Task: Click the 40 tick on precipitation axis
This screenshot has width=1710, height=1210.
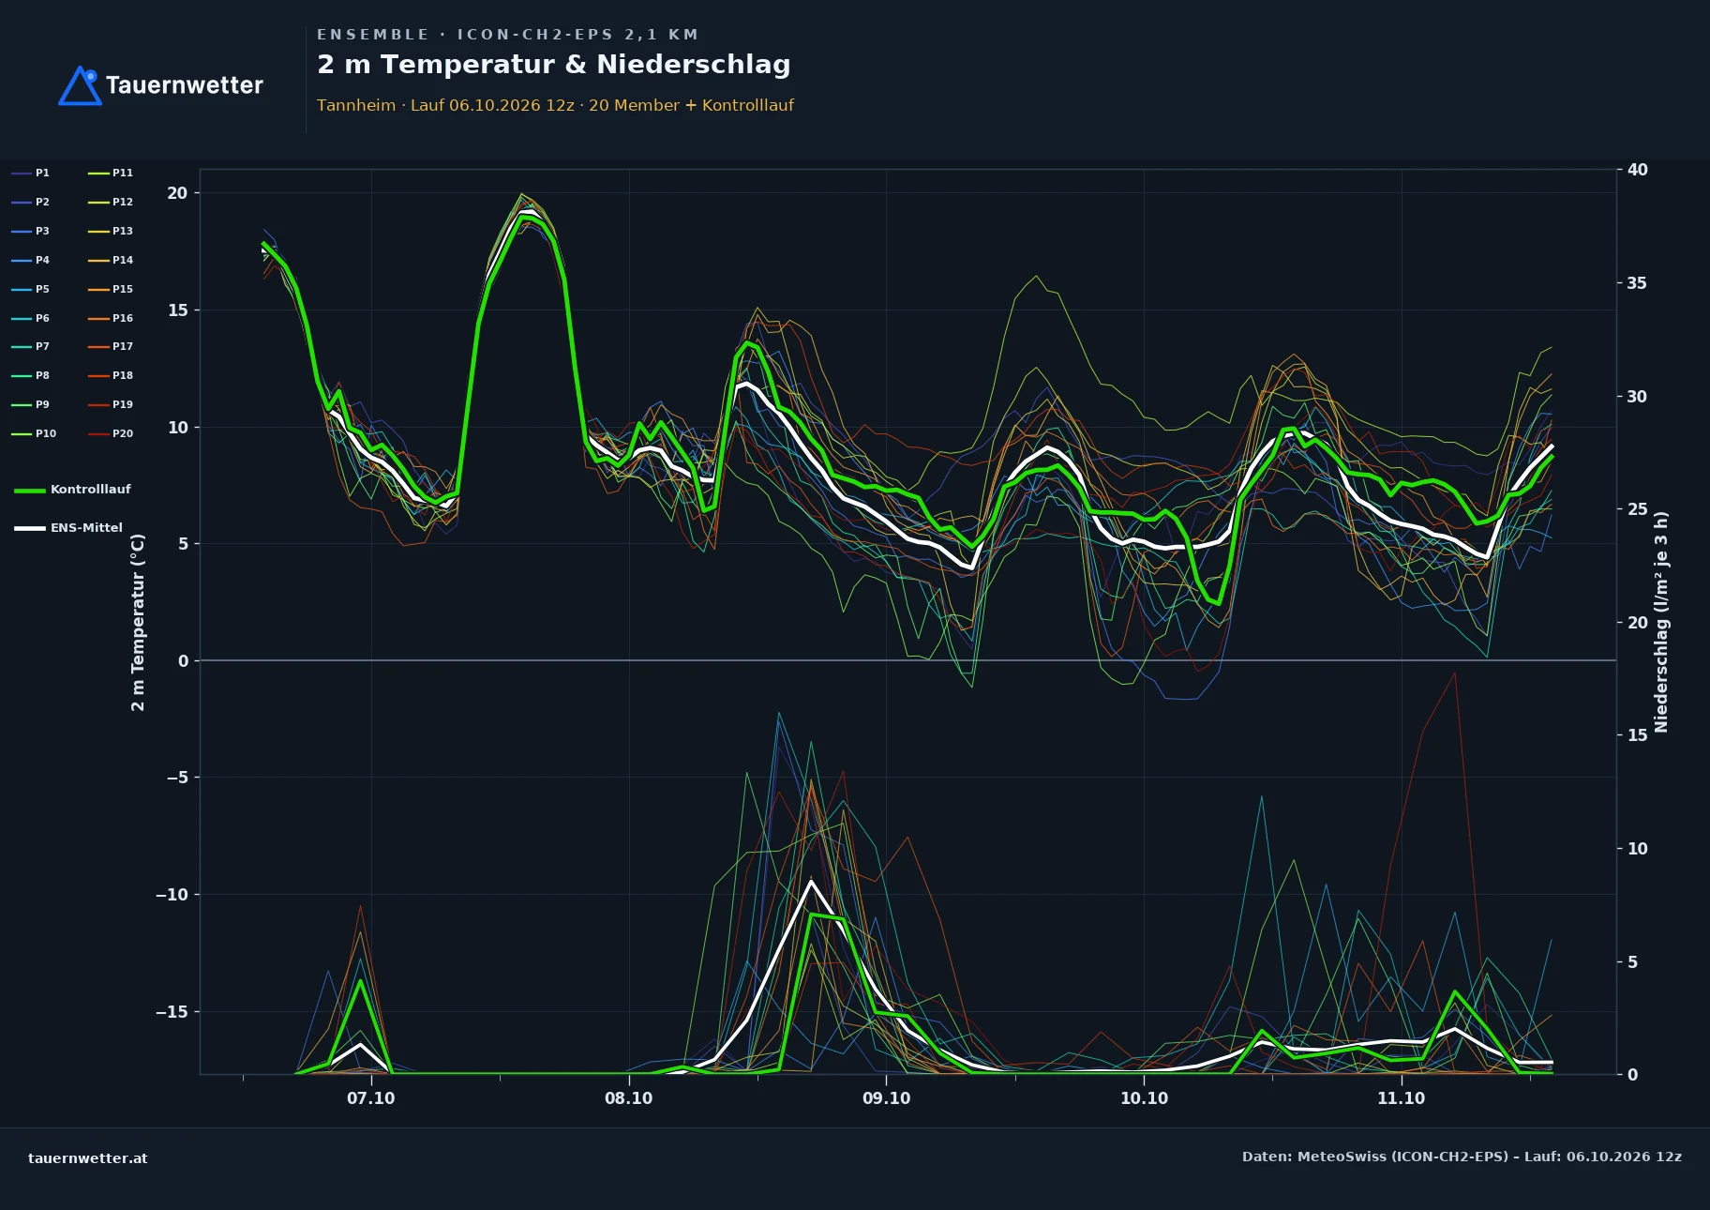Action: click(1637, 170)
